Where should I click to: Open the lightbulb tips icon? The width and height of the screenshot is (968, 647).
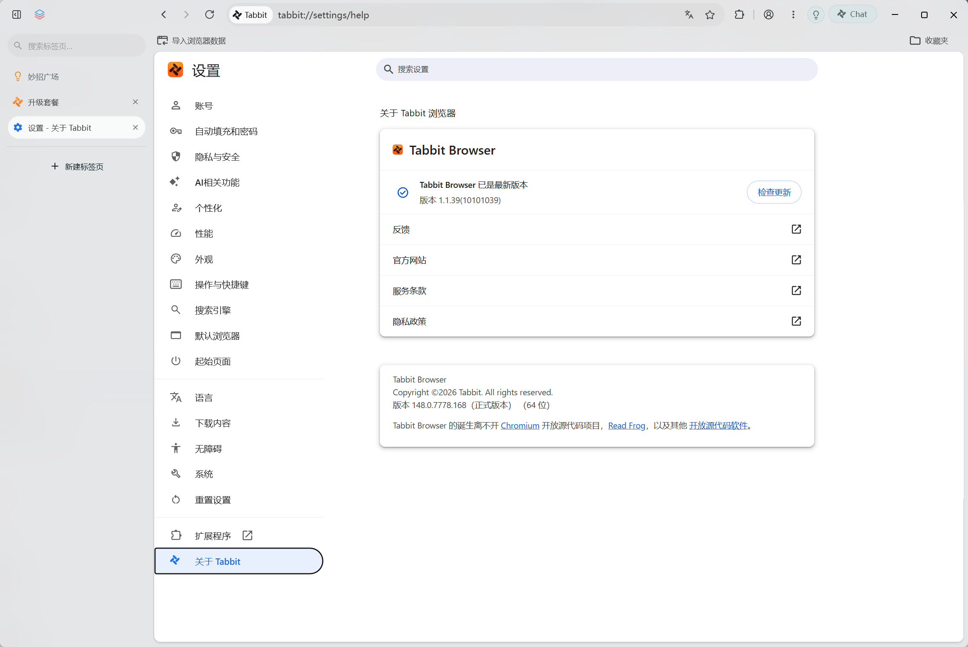click(x=816, y=14)
